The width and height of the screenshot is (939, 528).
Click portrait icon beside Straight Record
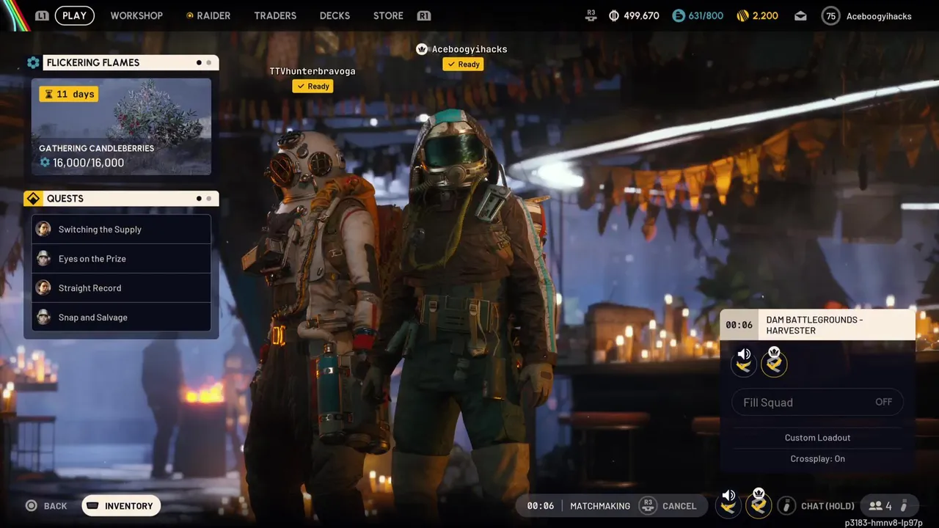click(43, 287)
